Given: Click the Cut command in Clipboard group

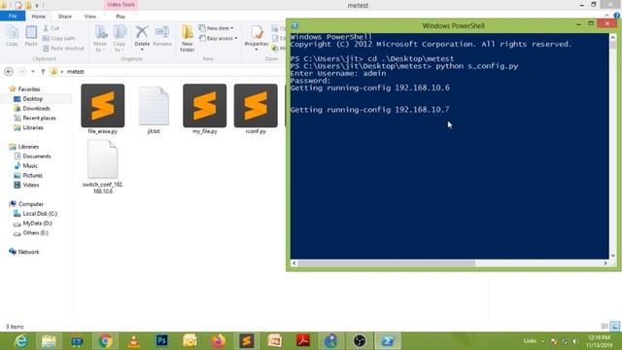Looking at the screenshot, I should click(52, 28).
